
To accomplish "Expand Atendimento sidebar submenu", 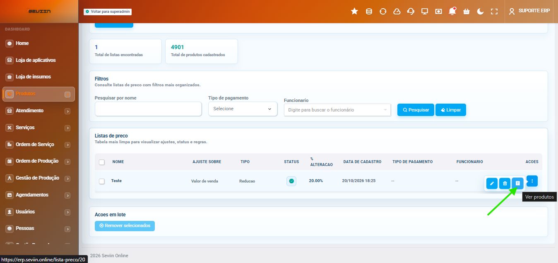I will (67, 111).
